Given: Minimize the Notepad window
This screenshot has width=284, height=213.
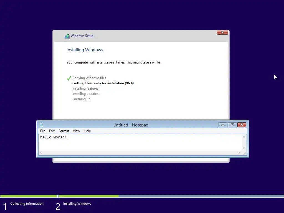Looking at the screenshot, I should click(223, 125).
